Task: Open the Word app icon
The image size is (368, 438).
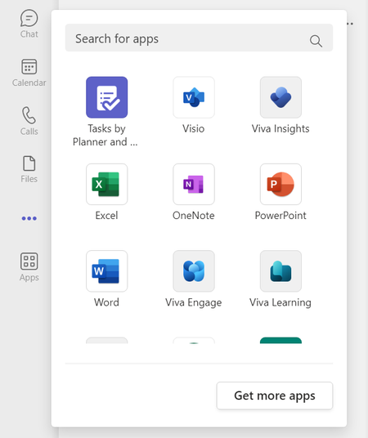Action: (107, 271)
